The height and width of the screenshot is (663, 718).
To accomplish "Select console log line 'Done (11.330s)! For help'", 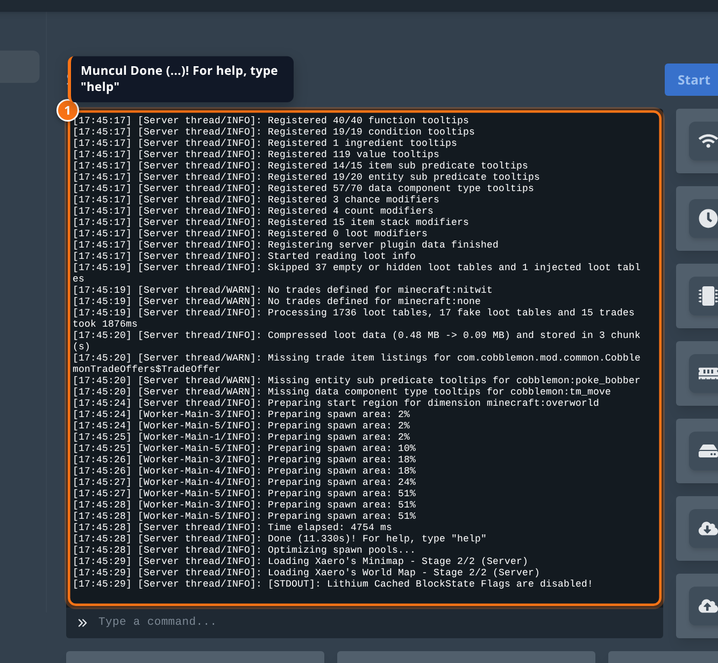I will point(280,539).
